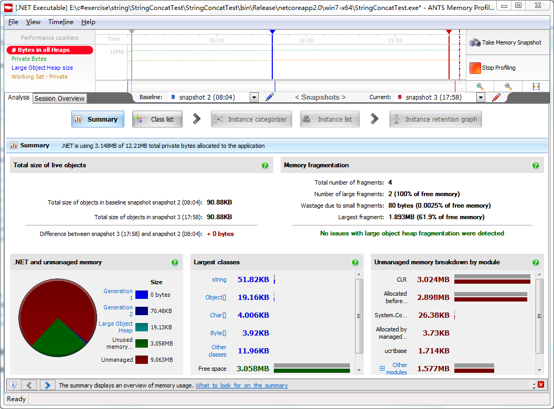The height and width of the screenshot is (409, 554).
Task: Click the previous snapshots arrow '<'
Action: tap(297, 98)
